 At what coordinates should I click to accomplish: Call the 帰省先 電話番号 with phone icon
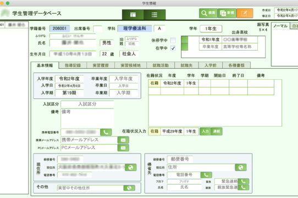coord(206,175)
